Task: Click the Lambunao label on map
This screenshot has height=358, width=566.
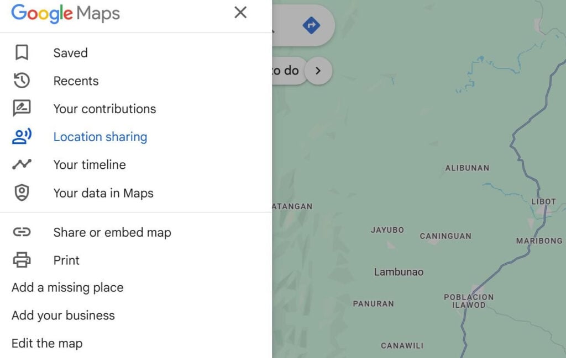Action: pos(399,272)
